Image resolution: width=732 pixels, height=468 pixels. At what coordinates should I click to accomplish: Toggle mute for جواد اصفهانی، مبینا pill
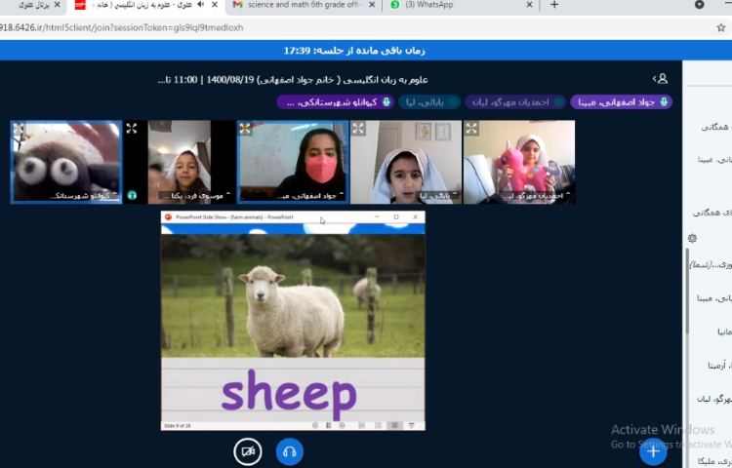[622, 101]
